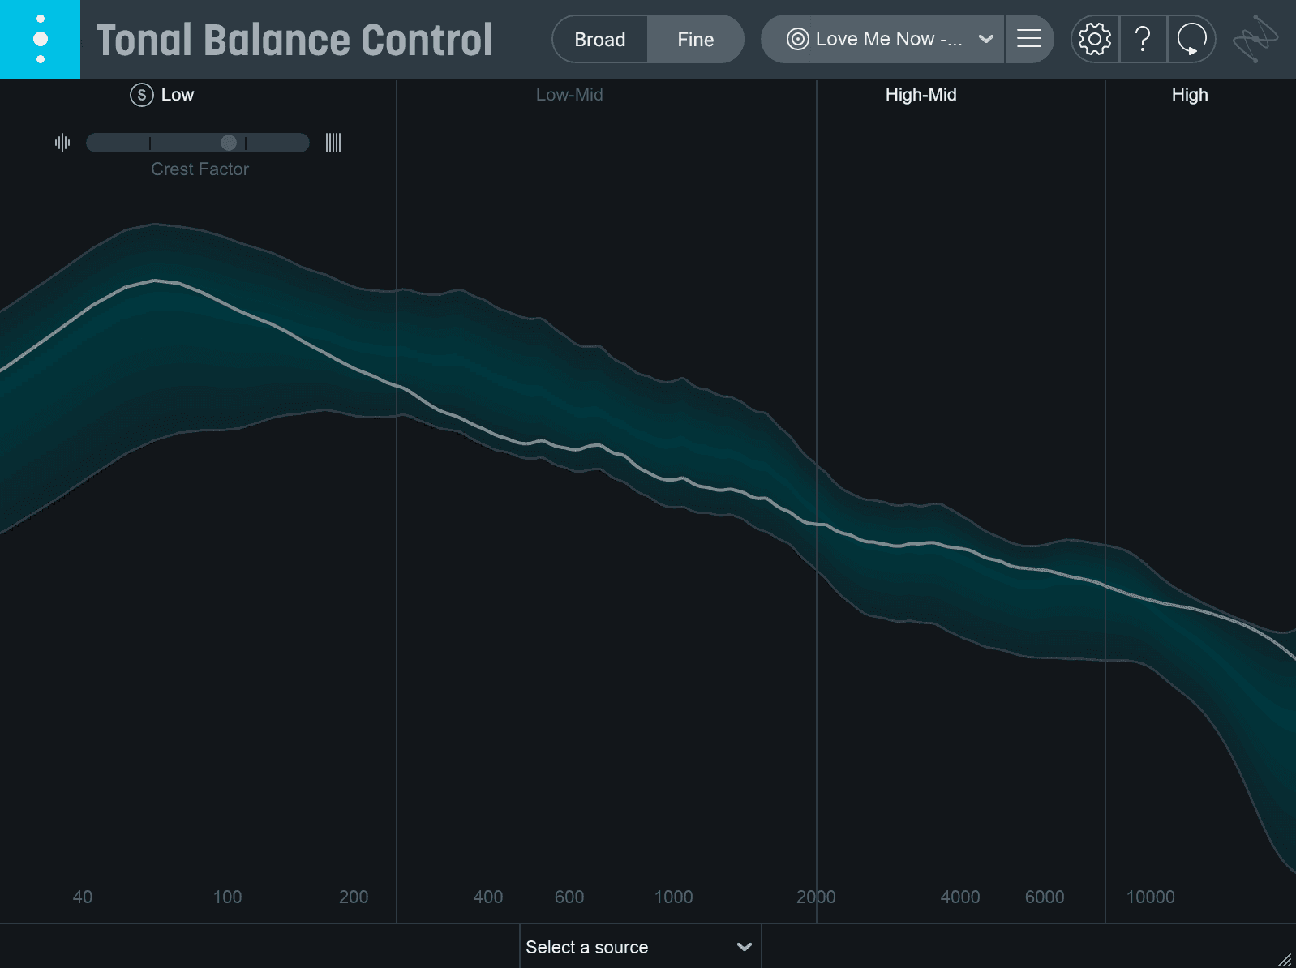Switch to Broad view mode
This screenshot has width=1296, height=968.
click(600, 39)
